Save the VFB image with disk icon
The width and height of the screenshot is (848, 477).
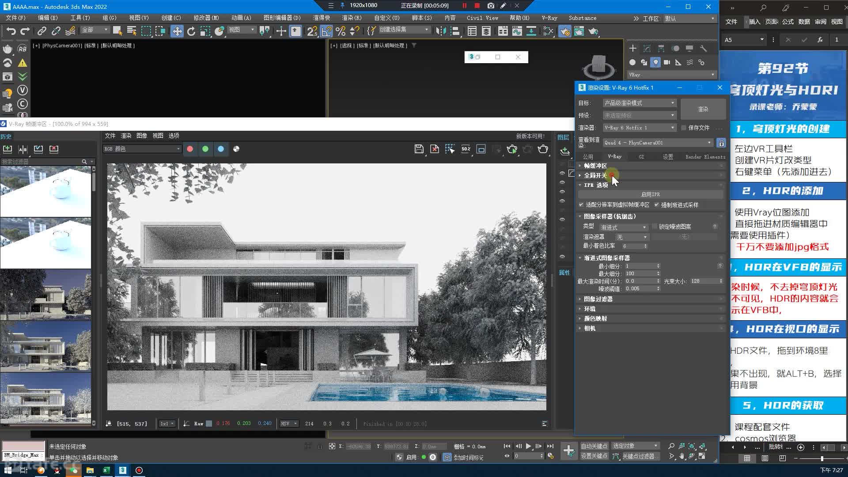point(419,149)
